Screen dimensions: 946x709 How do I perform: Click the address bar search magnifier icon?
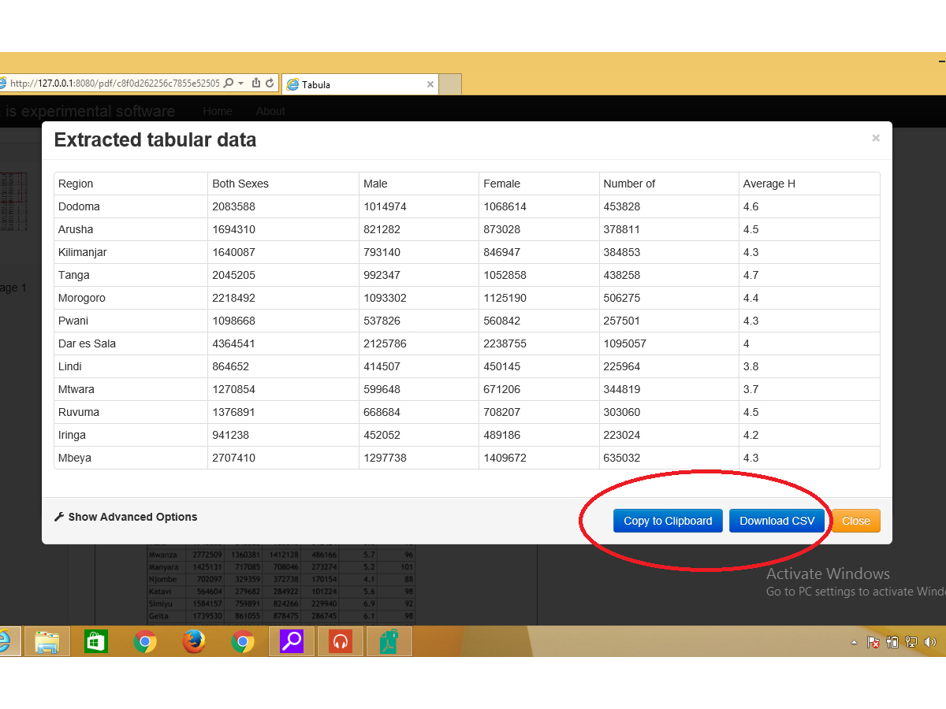coord(229,83)
